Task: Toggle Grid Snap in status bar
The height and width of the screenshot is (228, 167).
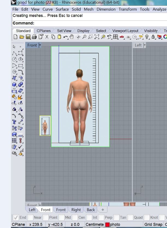Action: pos(153,224)
